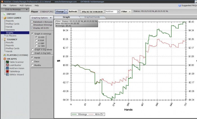
Task: Select the € EUR currency option
Action: click(36, 40)
